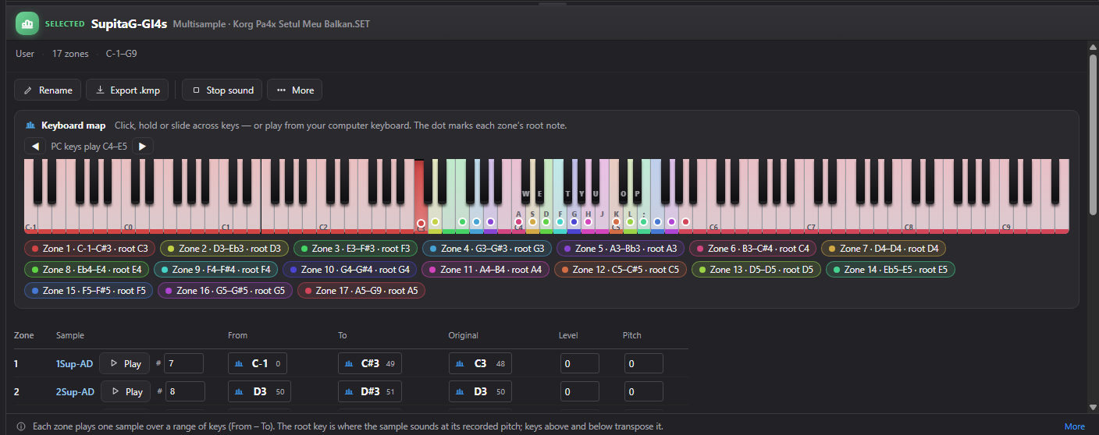
Task: Play sample 1Sup-AD
Action: pos(125,363)
